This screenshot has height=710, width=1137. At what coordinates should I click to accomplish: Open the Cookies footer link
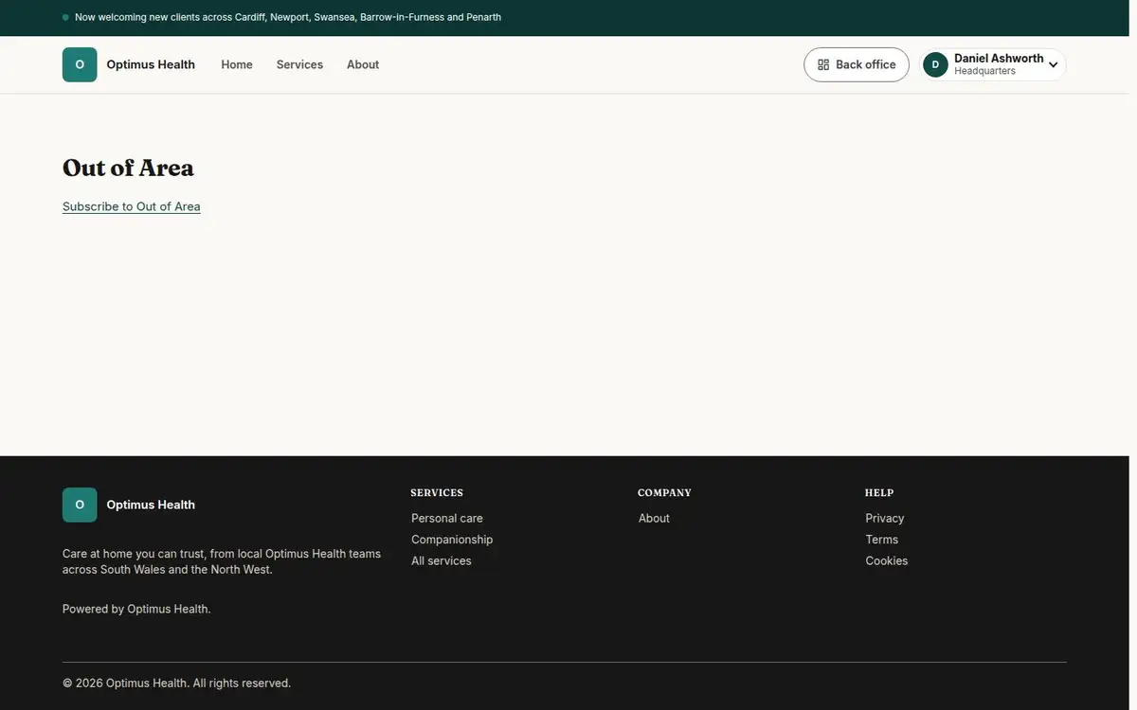pyautogui.click(x=887, y=560)
